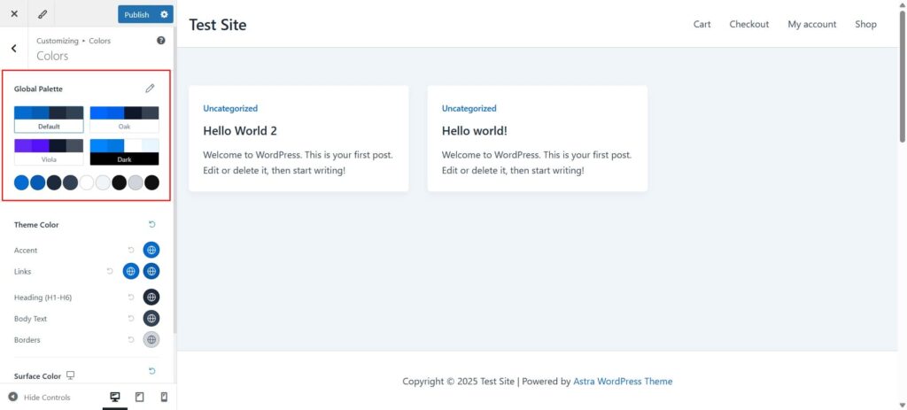Open the Astra WordPress Theme link
907x410 pixels.
(x=623, y=382)
